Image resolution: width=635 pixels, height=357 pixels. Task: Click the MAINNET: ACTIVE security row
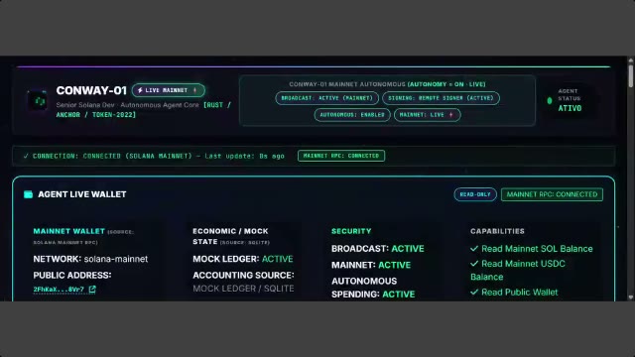(x=371, y=265)
